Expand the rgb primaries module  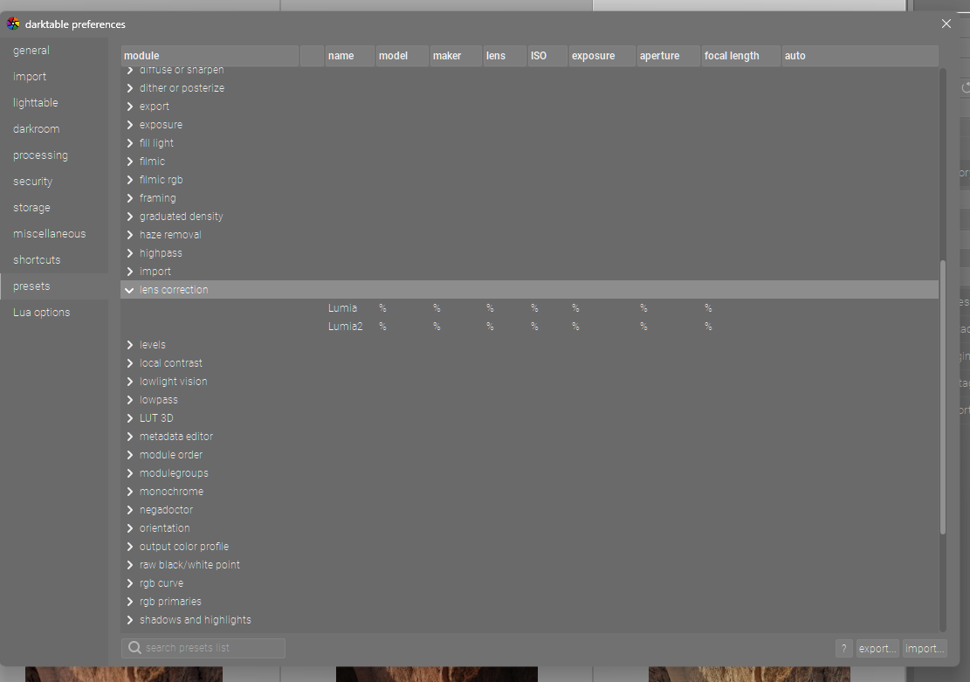130,603
